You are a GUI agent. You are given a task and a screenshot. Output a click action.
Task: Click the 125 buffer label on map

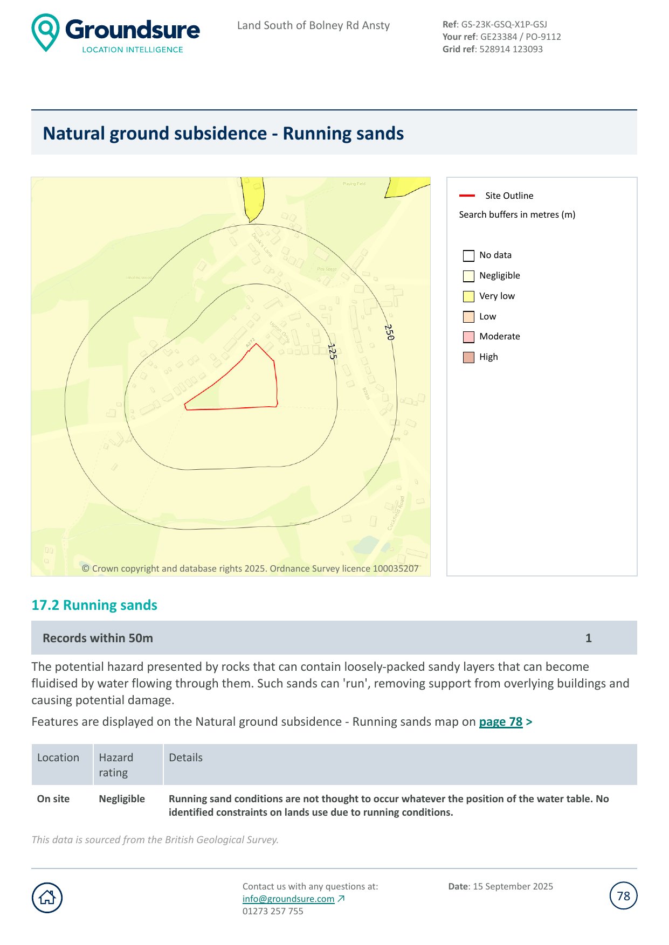point(332,351)
